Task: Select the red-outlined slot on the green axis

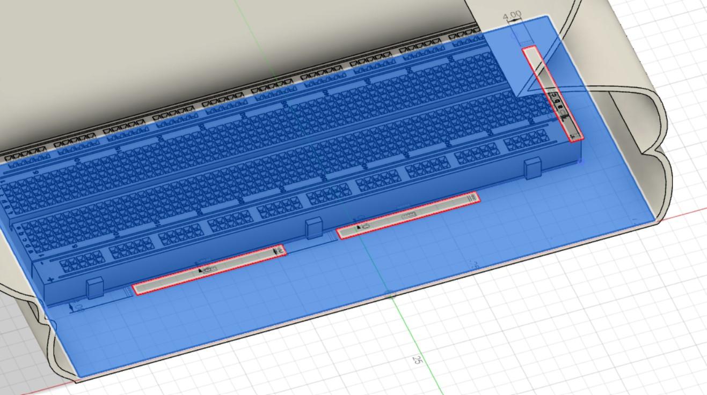Action: pos(408,215)
